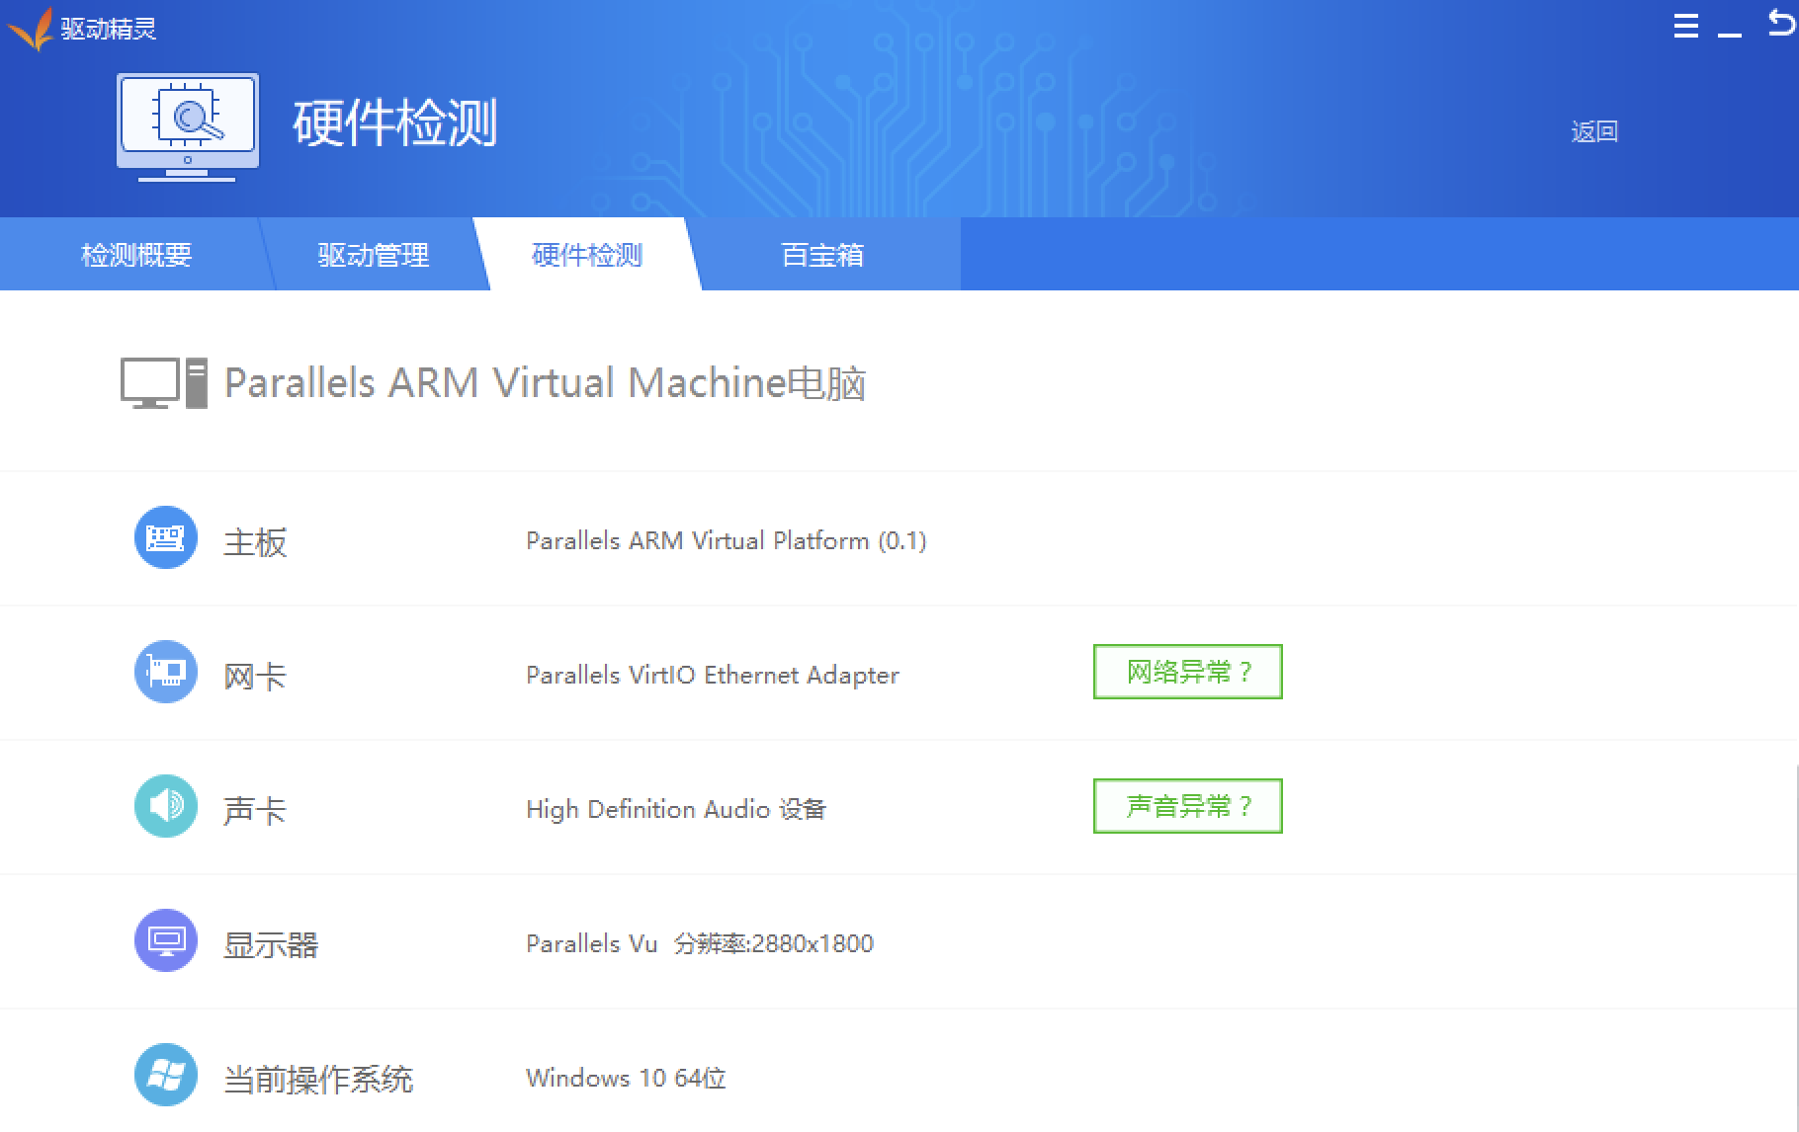
Task: Select the 硬件检测 tab
Action: tap(587, 255)
